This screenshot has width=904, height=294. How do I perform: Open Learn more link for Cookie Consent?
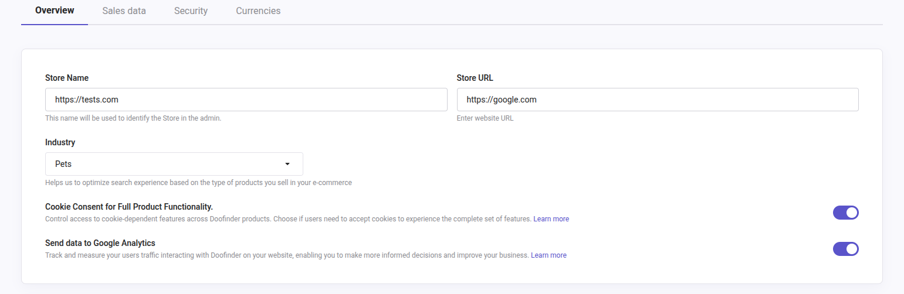(x=551, y=219)
